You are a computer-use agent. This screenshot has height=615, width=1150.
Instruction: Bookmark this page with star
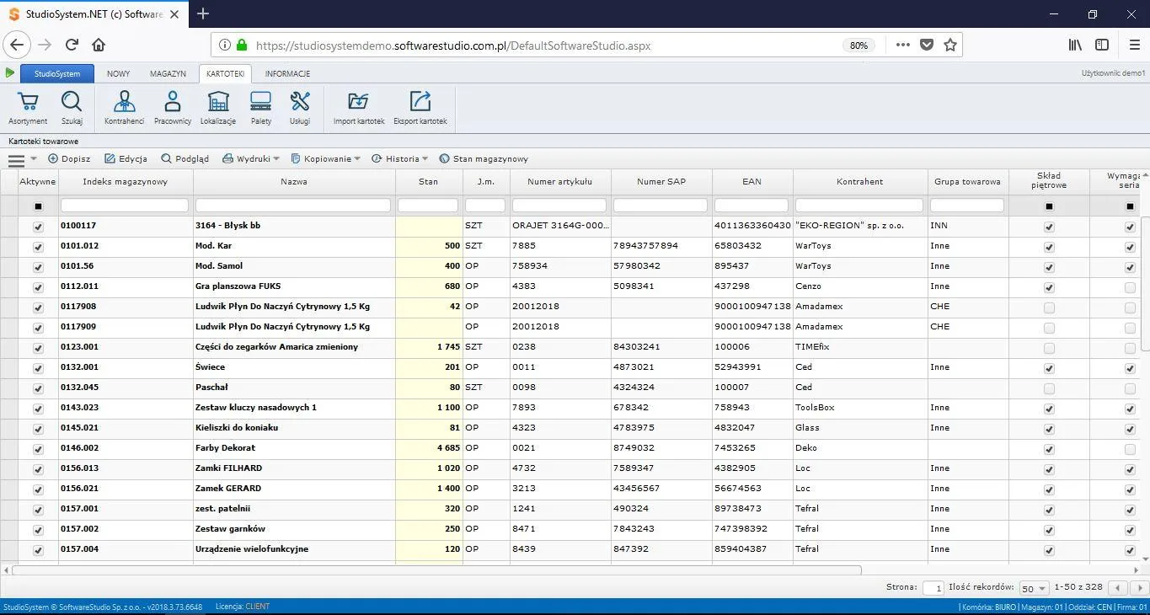pyautogui.click(x=950, y=45)
